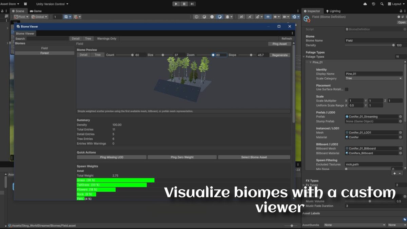Click the Ping Asset button
The image size is (407, 229).
[279, 44]
